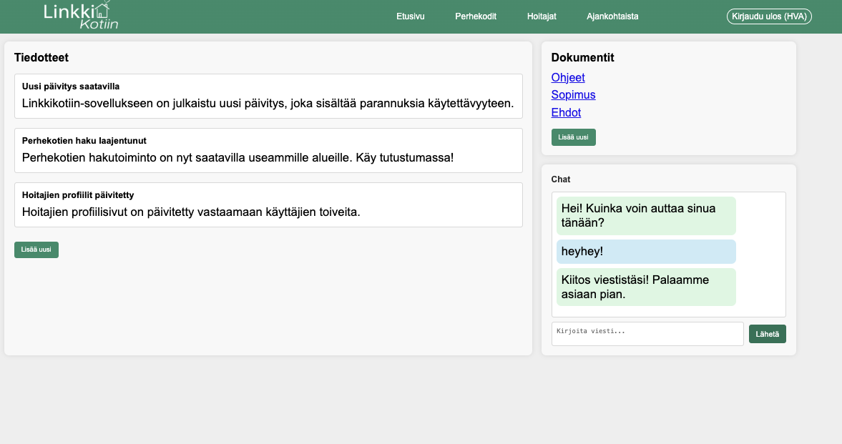Click the Dokumentit heading
The image size is (842, 444).
coord(582,57)
